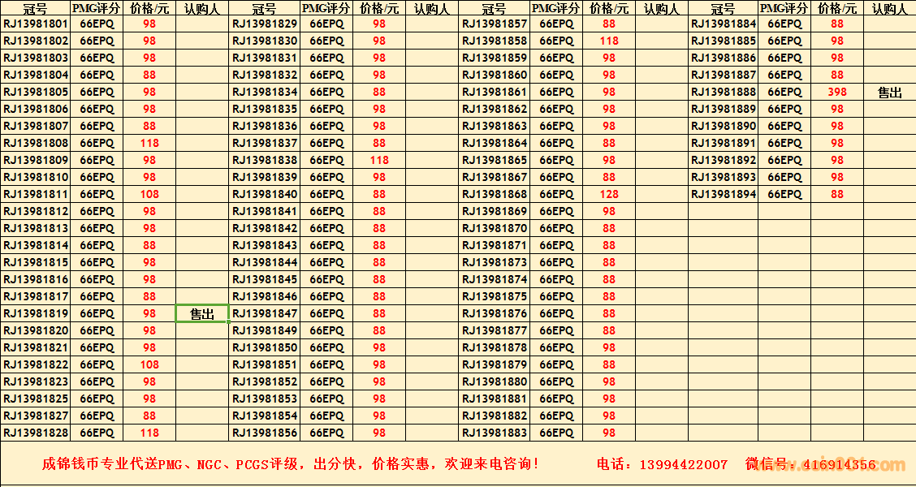Select serial number cell RJ13981801
Viewport: 916px width, 487px height.
click(36, 24)
